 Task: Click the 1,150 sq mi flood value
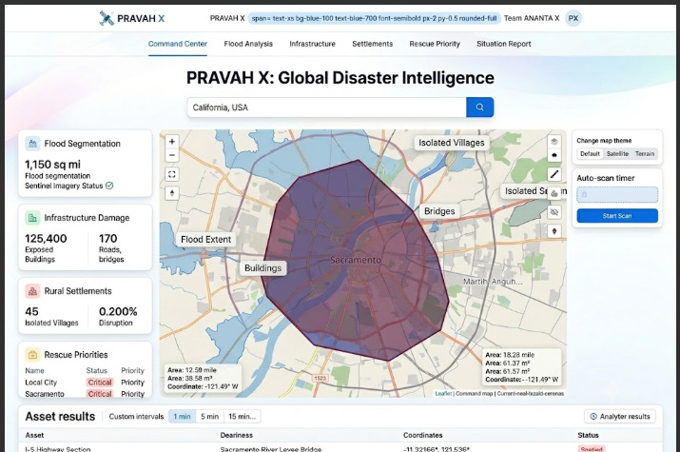coord(52,165)
